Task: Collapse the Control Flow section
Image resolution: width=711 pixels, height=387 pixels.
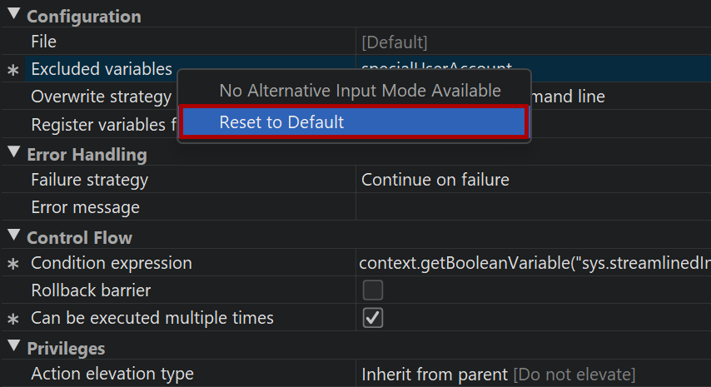Action: [x=13, y=236]
